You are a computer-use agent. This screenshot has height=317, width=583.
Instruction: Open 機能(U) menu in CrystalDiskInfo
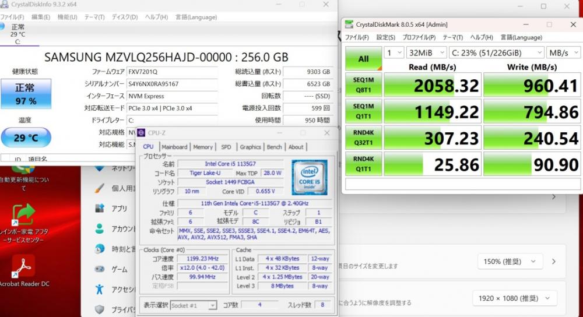coord(67,17)
